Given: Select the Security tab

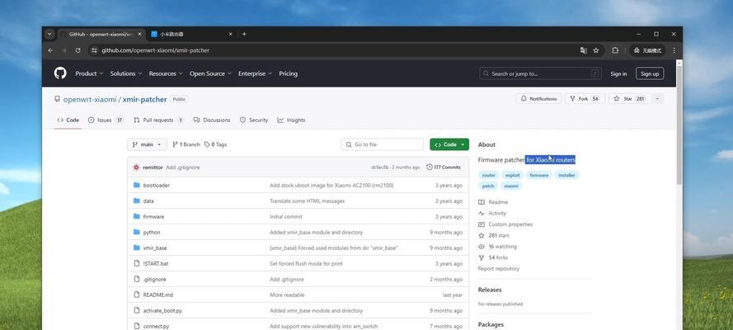Looking at the screenshot, I should pyautogui.click(x=254, y=120).
